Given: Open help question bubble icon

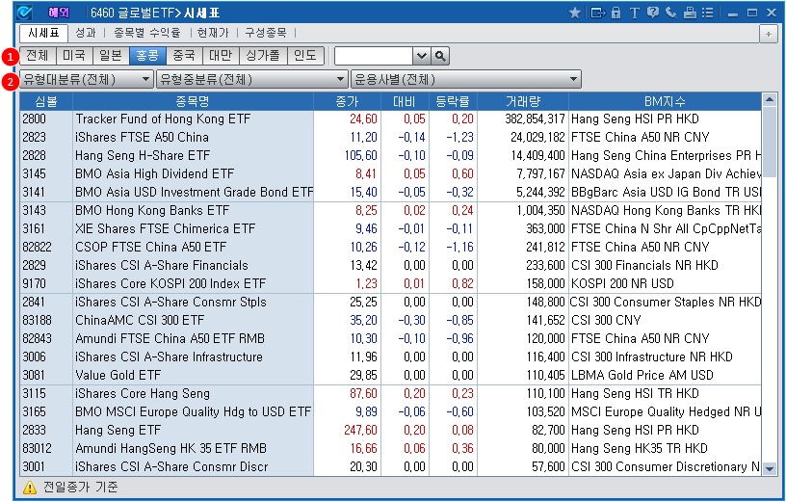Looking at the screenshot, I should 653,13.
